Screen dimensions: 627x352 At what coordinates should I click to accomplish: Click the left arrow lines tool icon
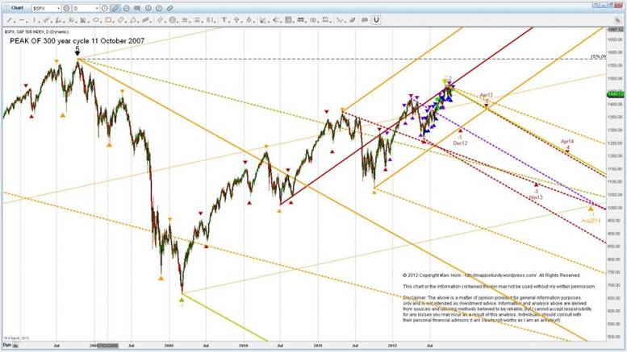(276, 20)
